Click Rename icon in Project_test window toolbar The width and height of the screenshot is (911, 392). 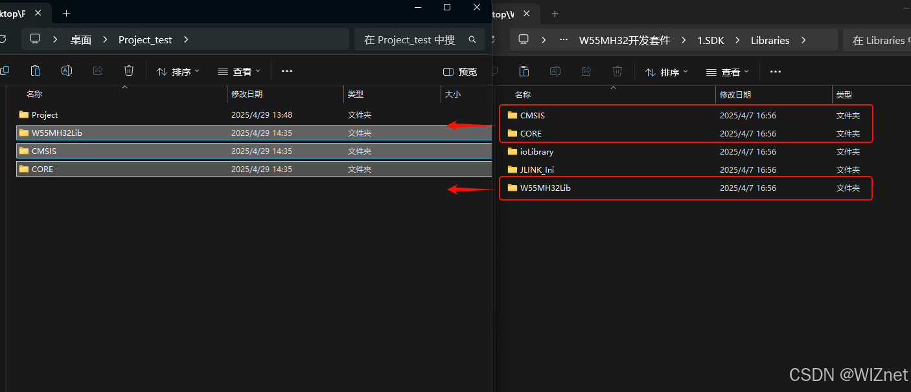[x=67, y=71]
